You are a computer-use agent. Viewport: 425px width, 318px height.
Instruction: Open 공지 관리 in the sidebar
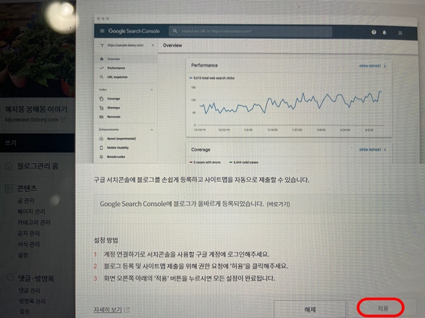[29, 233]
